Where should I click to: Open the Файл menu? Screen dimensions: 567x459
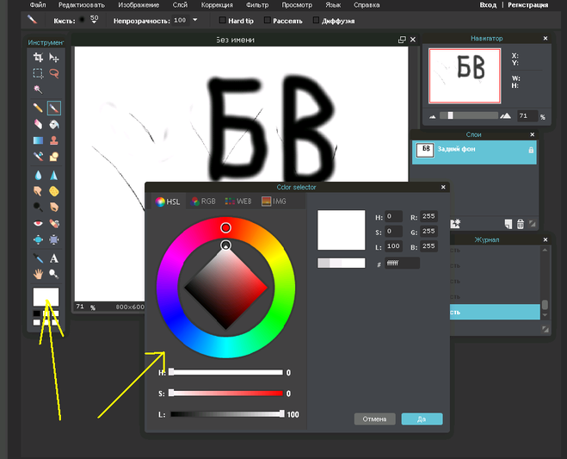click(x=38, y=5)
